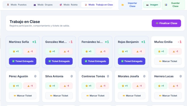
Task: Apply warning -1 to Herrera Lucas
Action: click(175, 86)
